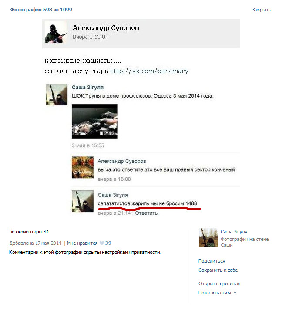
Task: Play the 2:42 video thumbnail
Action: (95, 122)
